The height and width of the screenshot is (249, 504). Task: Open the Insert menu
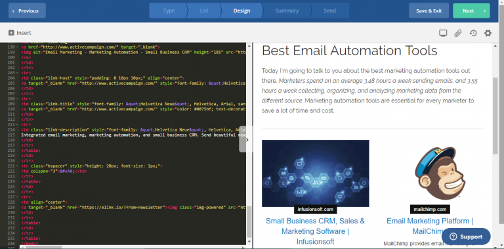pyautogui.click(x=20, y=33)
